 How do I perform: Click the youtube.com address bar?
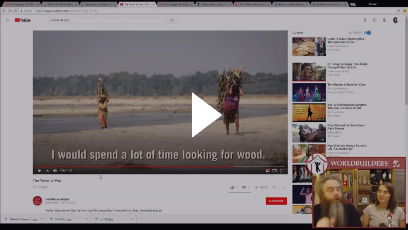coord(208,11)
